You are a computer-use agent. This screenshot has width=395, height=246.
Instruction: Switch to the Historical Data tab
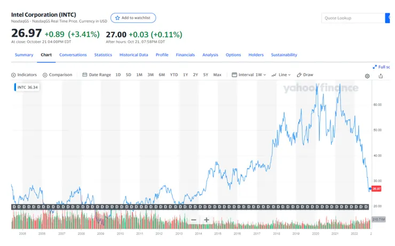[x=133, y=55]
